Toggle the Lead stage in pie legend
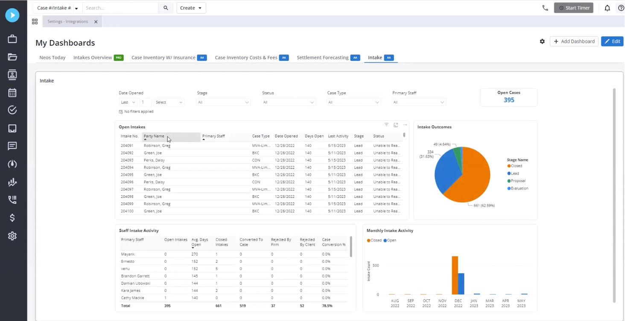The width and height of the screenshot is (625, 321). (513, 173)
